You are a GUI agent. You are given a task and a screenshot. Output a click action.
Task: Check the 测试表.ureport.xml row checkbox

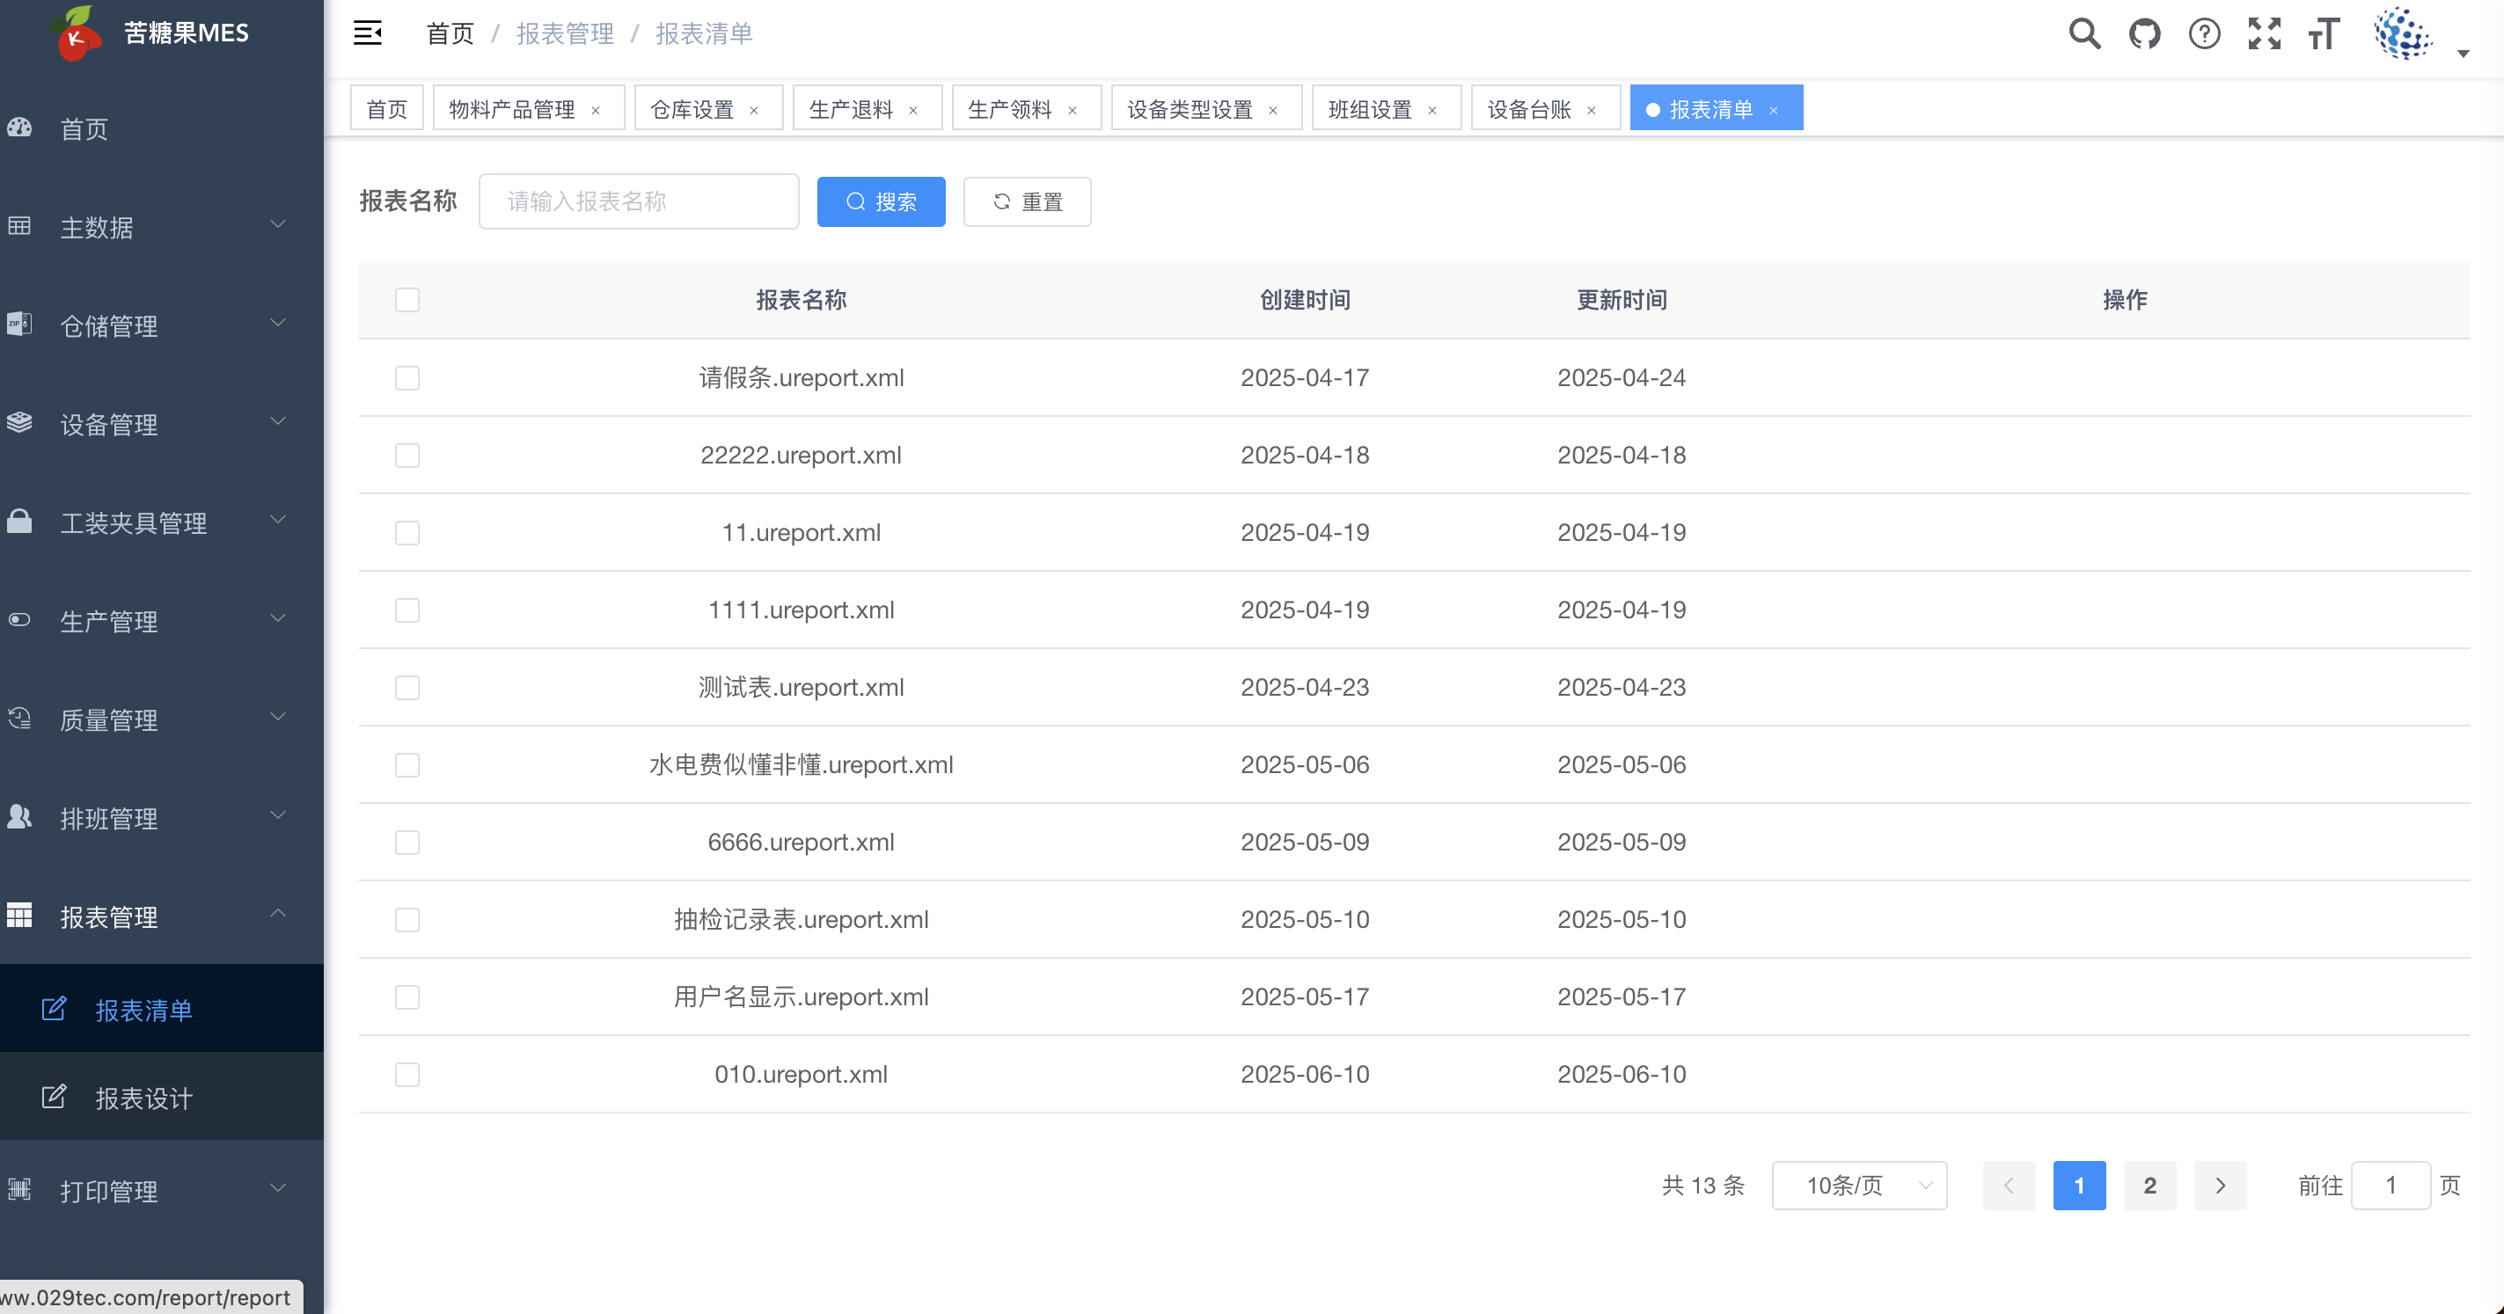point(407,687)
